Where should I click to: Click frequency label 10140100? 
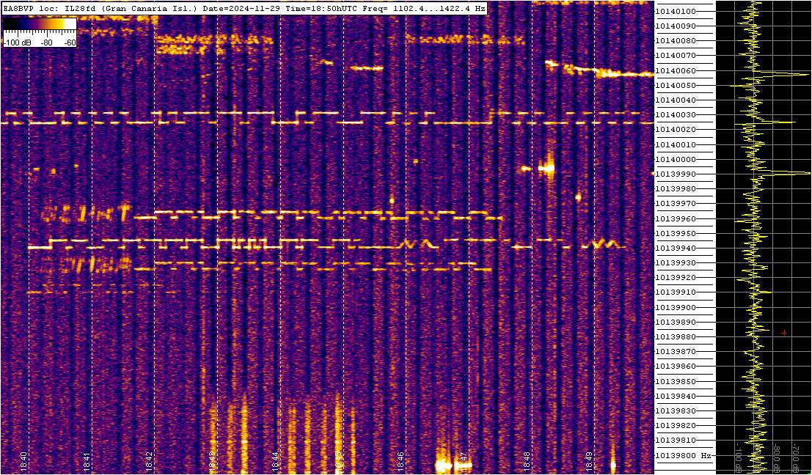pyautogui.click(x=676, y=12)
